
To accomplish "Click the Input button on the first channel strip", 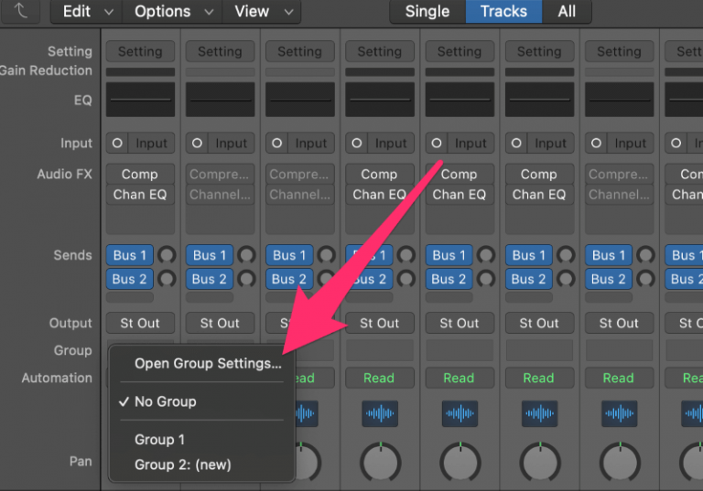I will [152, 144].
